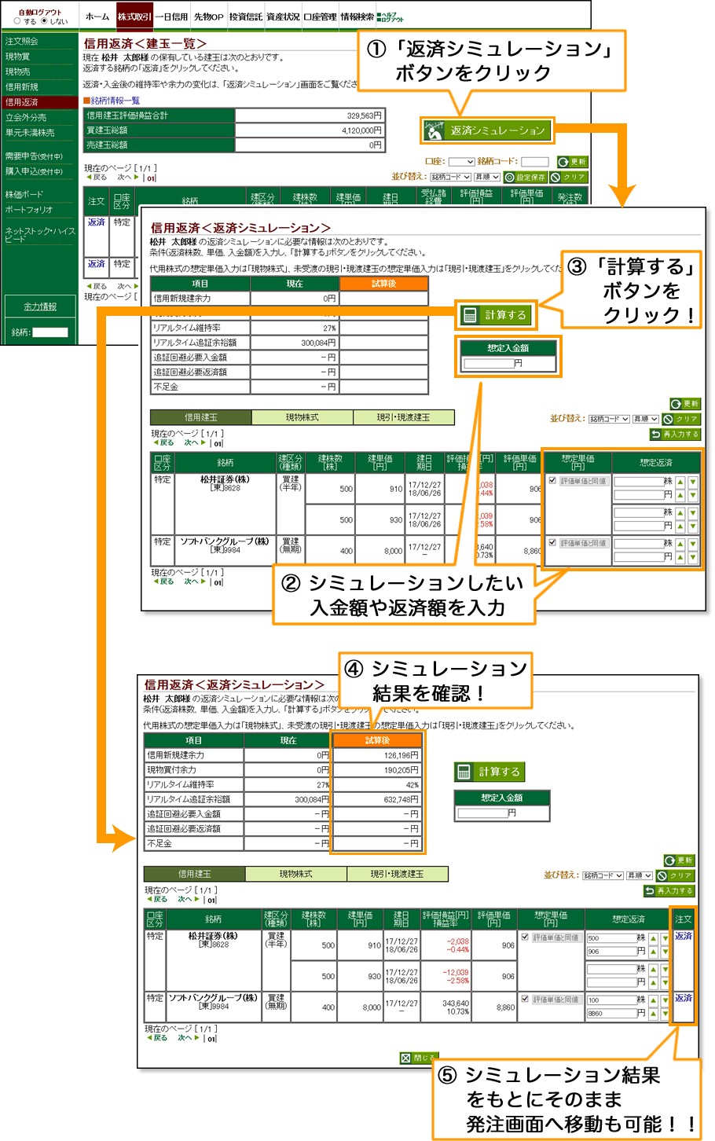
Task: Open 一日信用 tab in top navigation
Action: click(171, 17)
